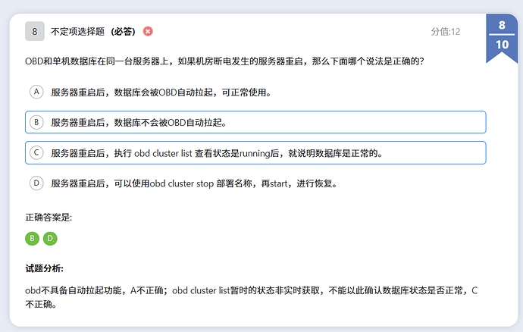The width and height of the screenshot is (523, 332).
Task: Click the 不定项选择题 question type label
Action: (x=78, y=32)
